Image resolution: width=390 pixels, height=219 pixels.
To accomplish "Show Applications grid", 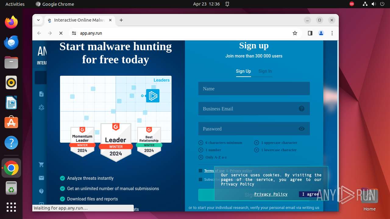I will click(11, 207).
